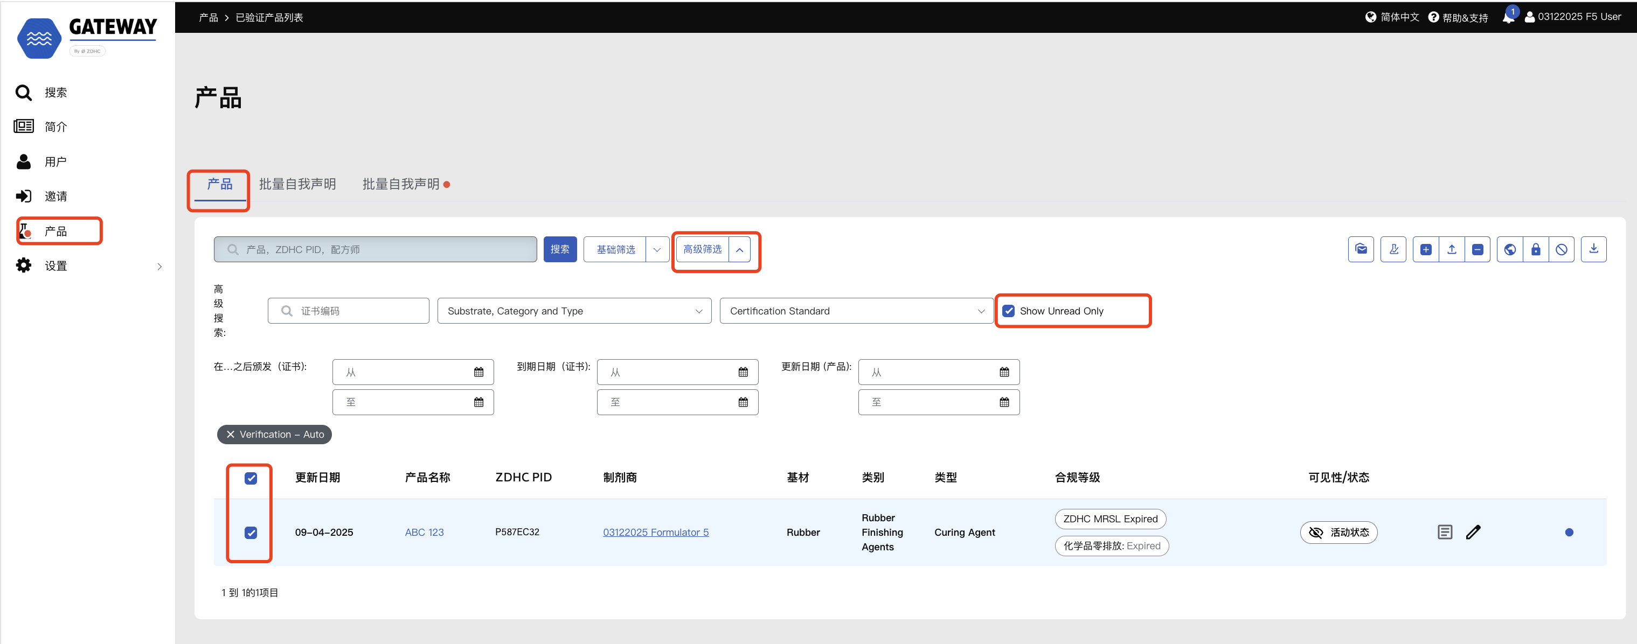The height and width of the screenshot is (644, 1637).
Task: Click the flask with checkmark toolbar icon
Action: 1393,250
